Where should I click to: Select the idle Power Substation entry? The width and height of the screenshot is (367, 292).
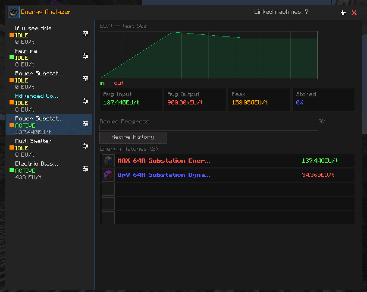(49, 80)
